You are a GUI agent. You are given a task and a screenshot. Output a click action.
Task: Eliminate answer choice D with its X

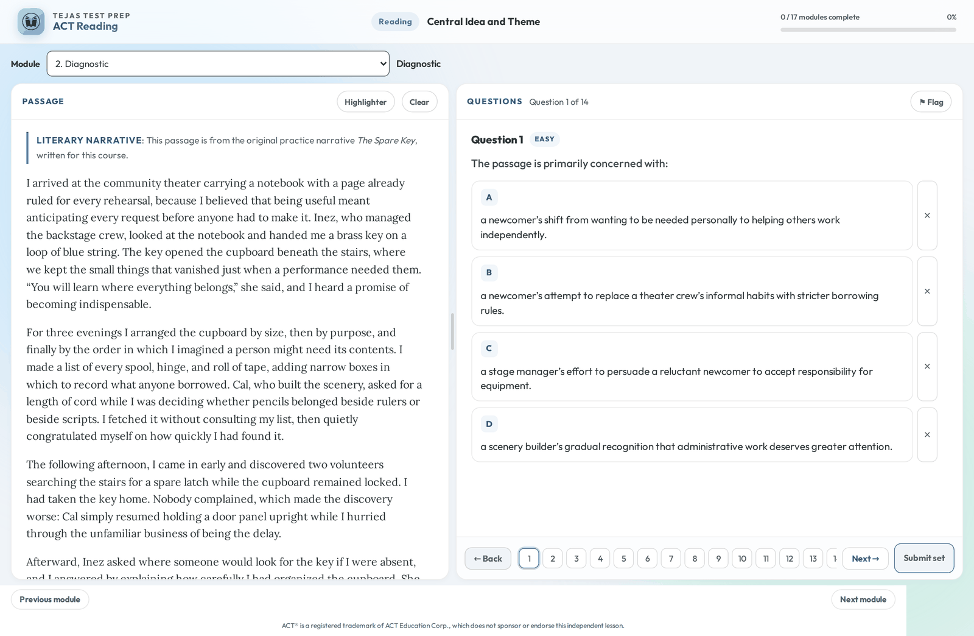coord(927,435)
